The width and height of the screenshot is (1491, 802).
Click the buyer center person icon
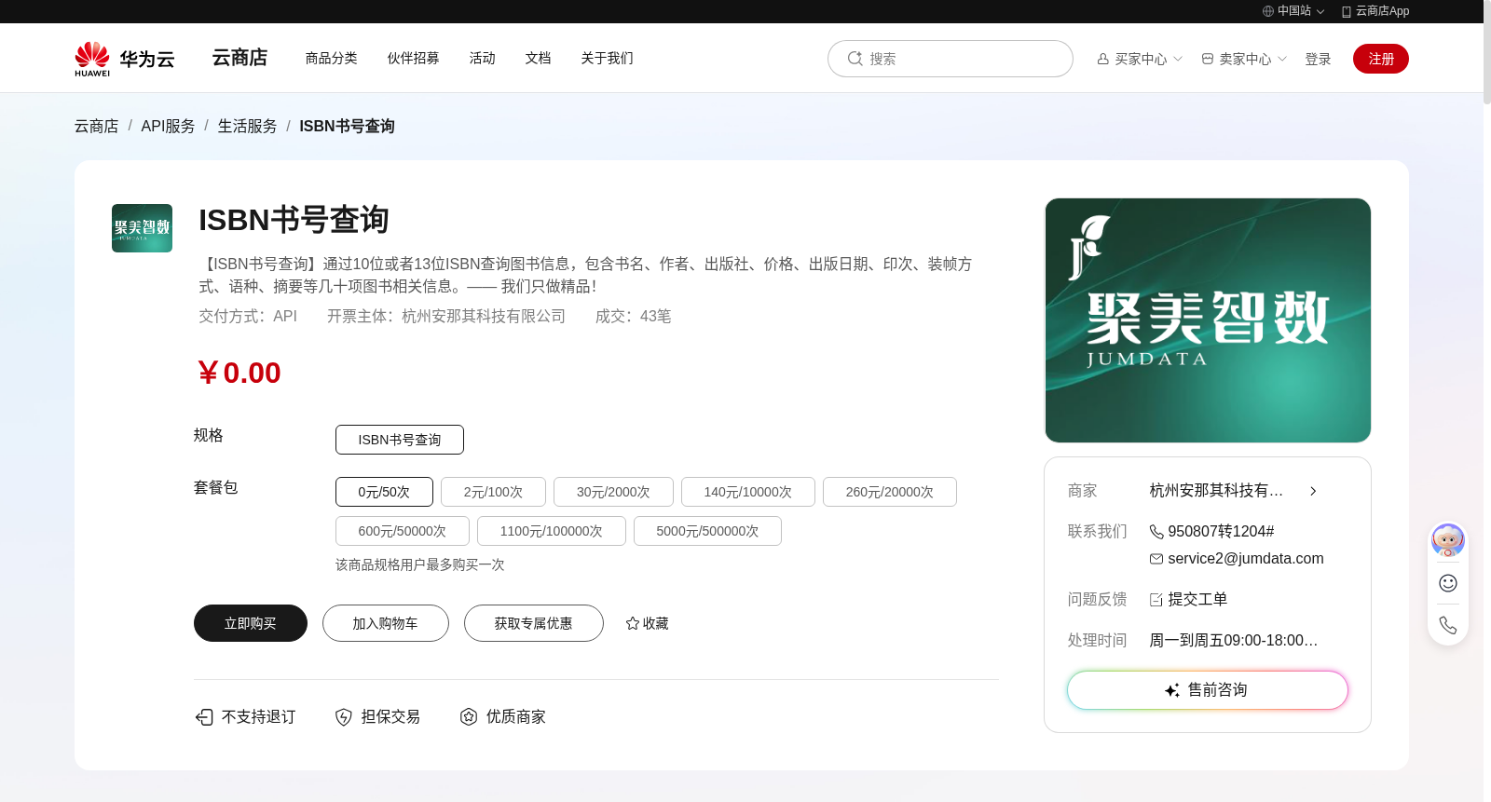click(1103, 59)
